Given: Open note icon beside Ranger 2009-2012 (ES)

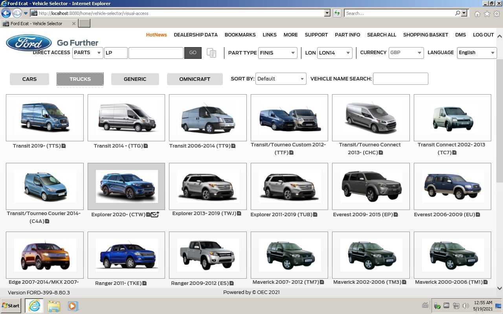Looking at the screenshot, I should (231, 283).
